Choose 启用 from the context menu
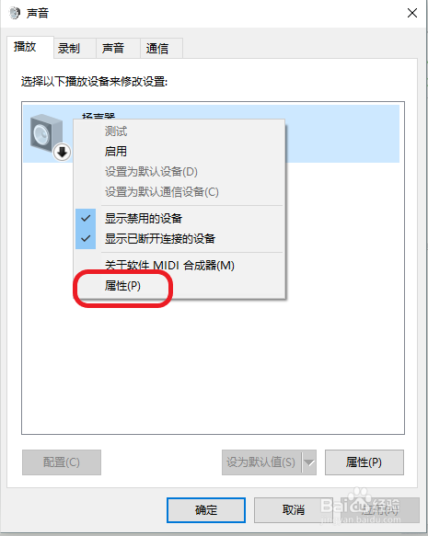The image size is (428, 536). pyautogui.click(x=116, y=151)
